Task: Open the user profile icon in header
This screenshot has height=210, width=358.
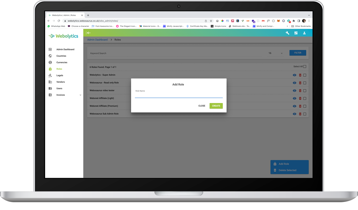Action: point(304,33)
